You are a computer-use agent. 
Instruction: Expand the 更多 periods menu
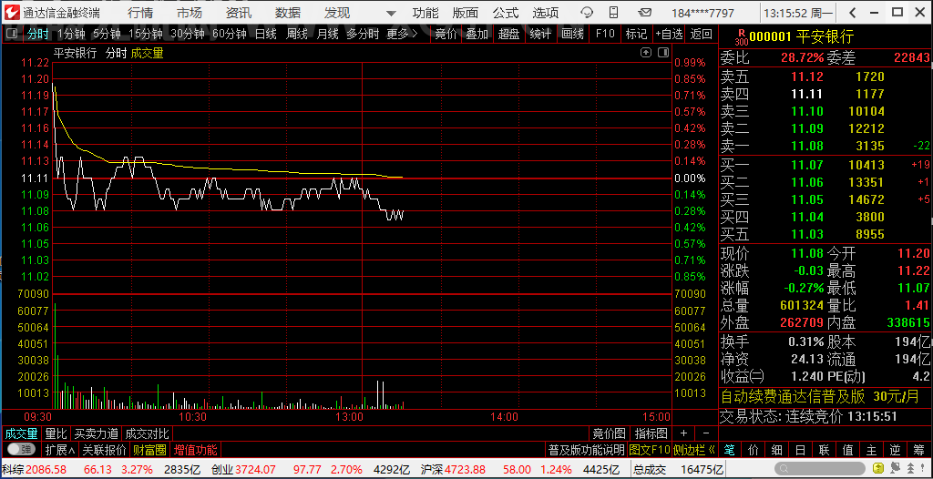[402, 34]
